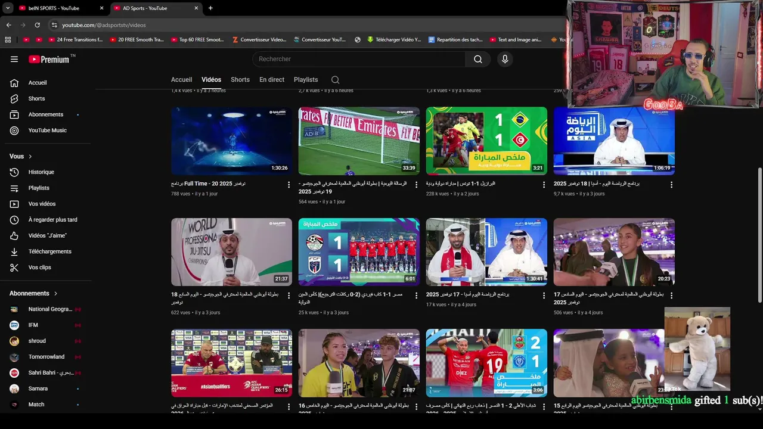This screenshot has width=763, height=429.
Task: Click in the Rechercher search field
Action: click(359, 59)
